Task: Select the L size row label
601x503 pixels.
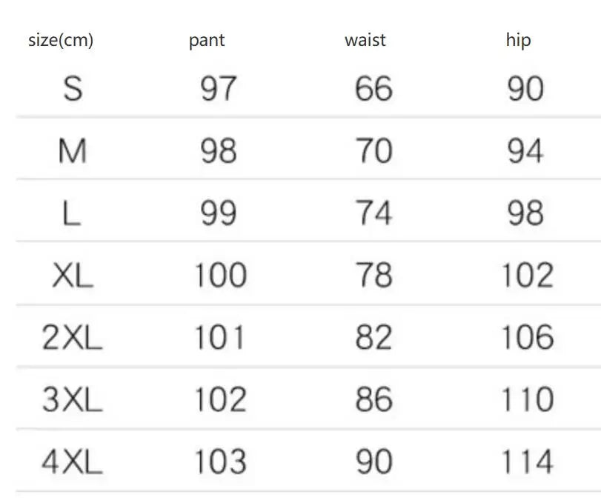Action: pyautogui.click(x=71, y=213)
